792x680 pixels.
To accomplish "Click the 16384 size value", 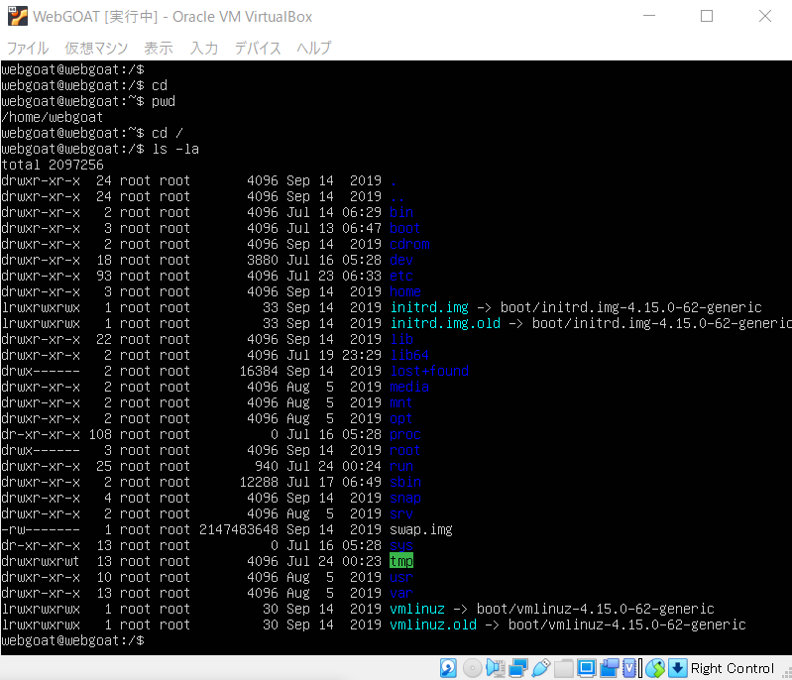I will click(258, 371).
